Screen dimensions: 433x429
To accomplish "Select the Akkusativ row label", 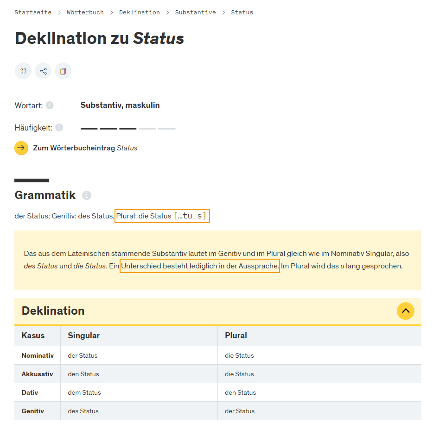I will coord(37,374).
